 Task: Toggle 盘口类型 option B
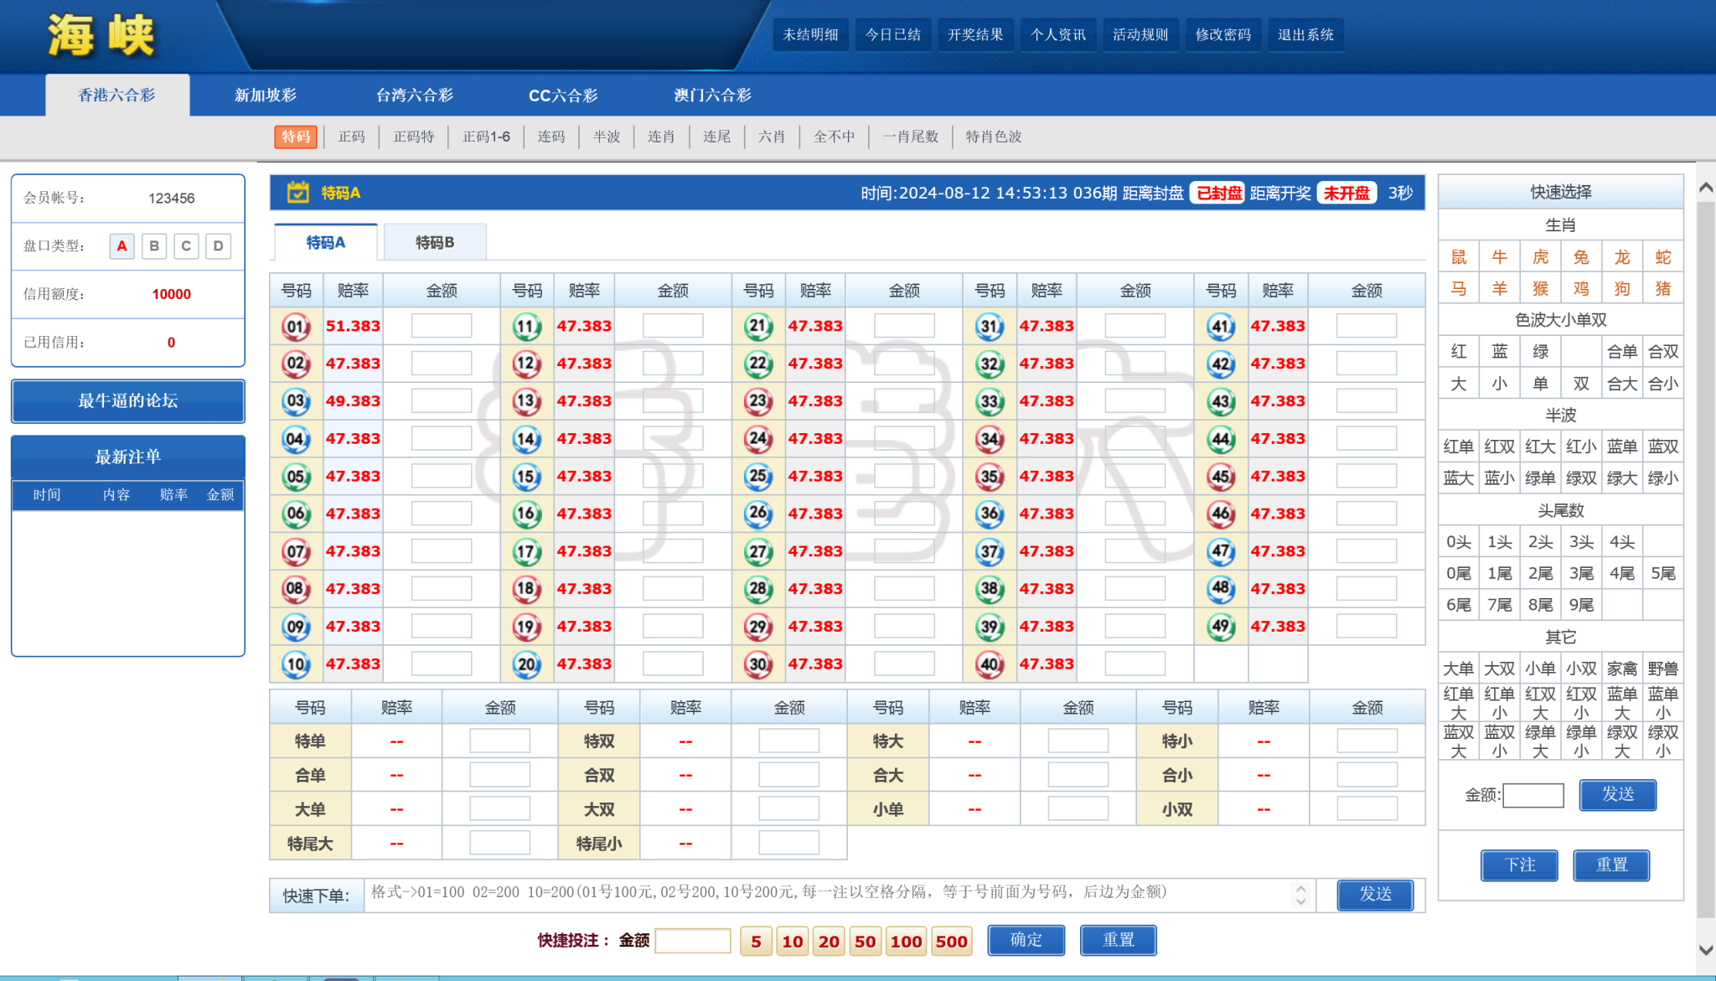(x=154, y=245)
